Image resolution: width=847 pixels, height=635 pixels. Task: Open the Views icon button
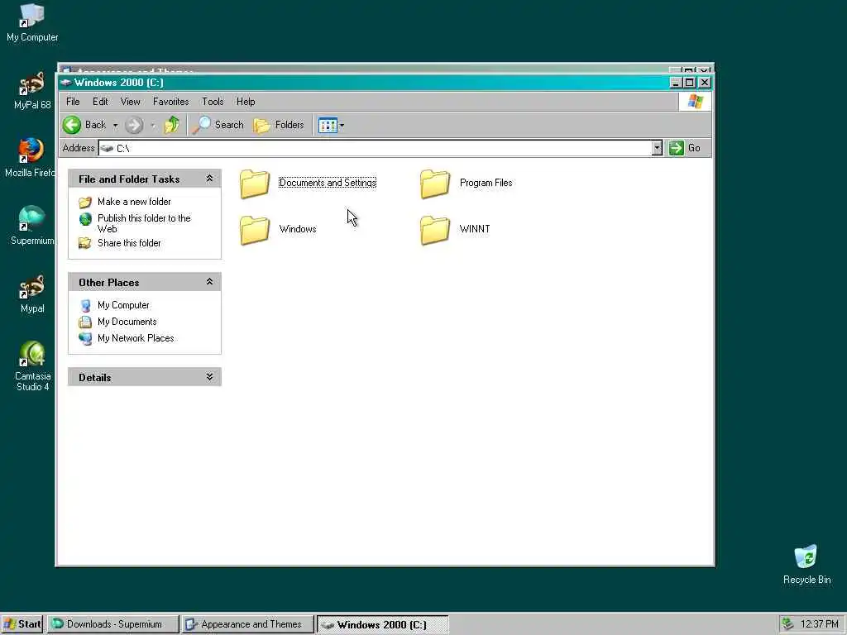(x=328, y=125)
